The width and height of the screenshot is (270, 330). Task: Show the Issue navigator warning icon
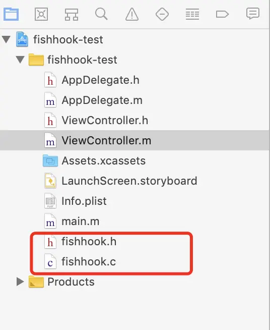pos(132,14)
